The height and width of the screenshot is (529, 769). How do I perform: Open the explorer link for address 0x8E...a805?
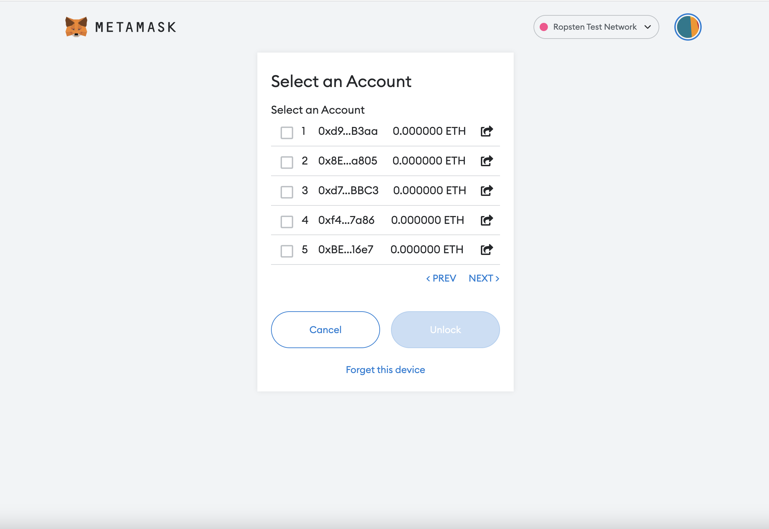pyautogui.click(x=487, y=161)
